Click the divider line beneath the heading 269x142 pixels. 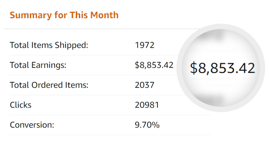coord(103,29)
